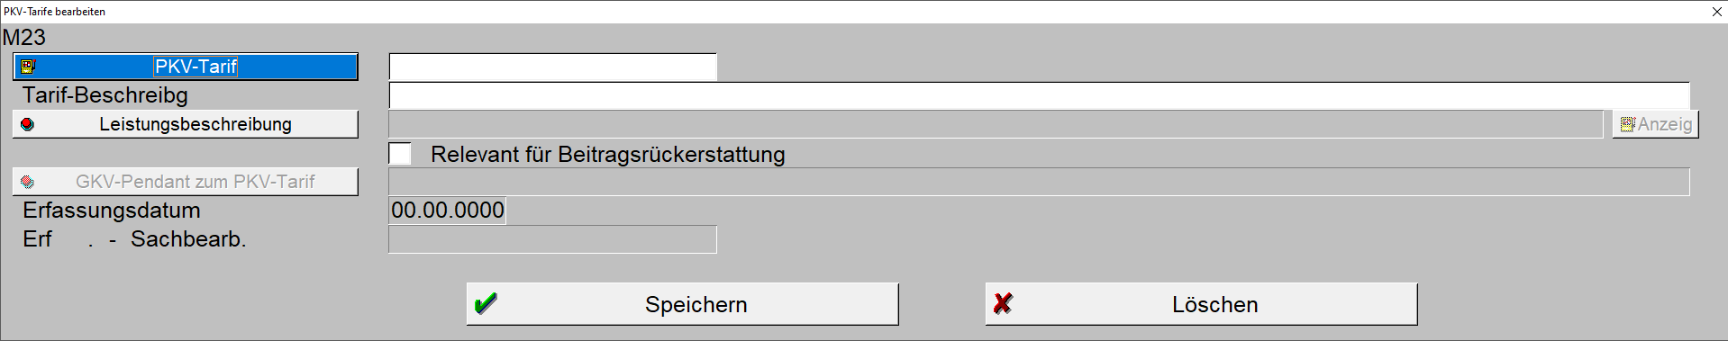This screenshot has height=341, width=1728.
Task: Click the Anzeig button
Action: (x=1656, y=124)
